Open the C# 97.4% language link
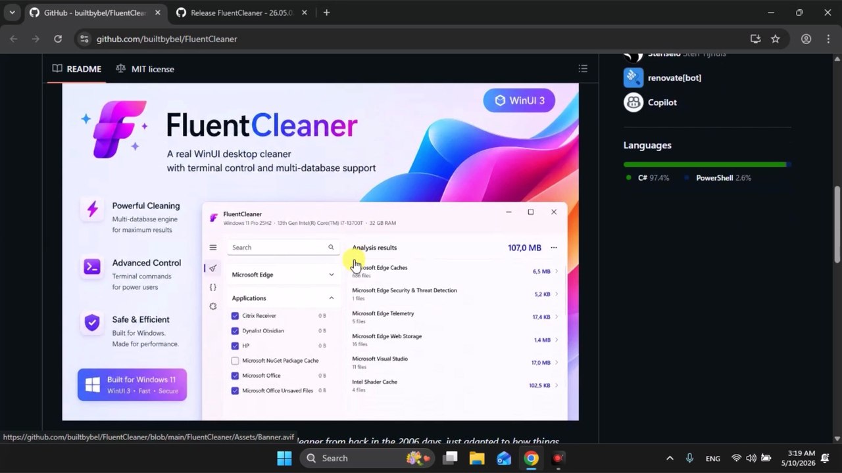 [647, 178]
